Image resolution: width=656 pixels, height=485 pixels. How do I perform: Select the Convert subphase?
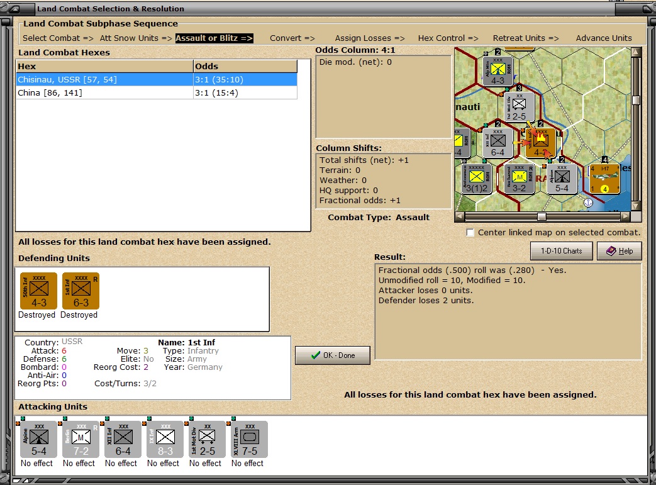pos(292,38)
